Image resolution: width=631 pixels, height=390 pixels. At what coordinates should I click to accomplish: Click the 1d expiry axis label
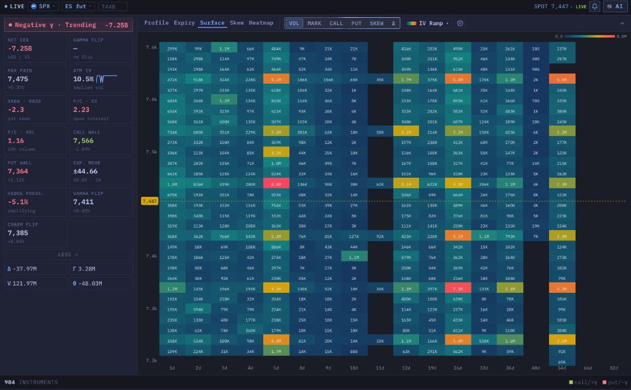[x=172, y=368]
